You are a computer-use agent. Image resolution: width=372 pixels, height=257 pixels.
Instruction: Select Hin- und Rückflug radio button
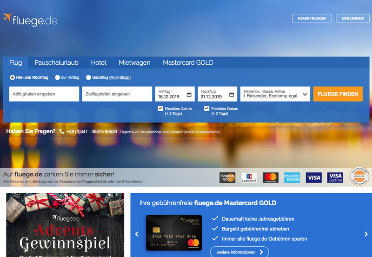[12, 77]
